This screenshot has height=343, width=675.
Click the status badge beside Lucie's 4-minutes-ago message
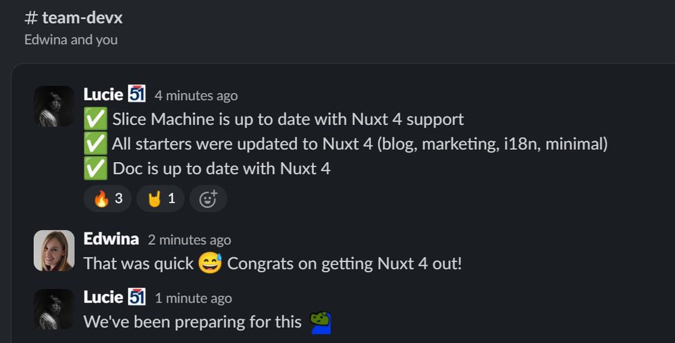pyautogui.click(x=137, y=94)
